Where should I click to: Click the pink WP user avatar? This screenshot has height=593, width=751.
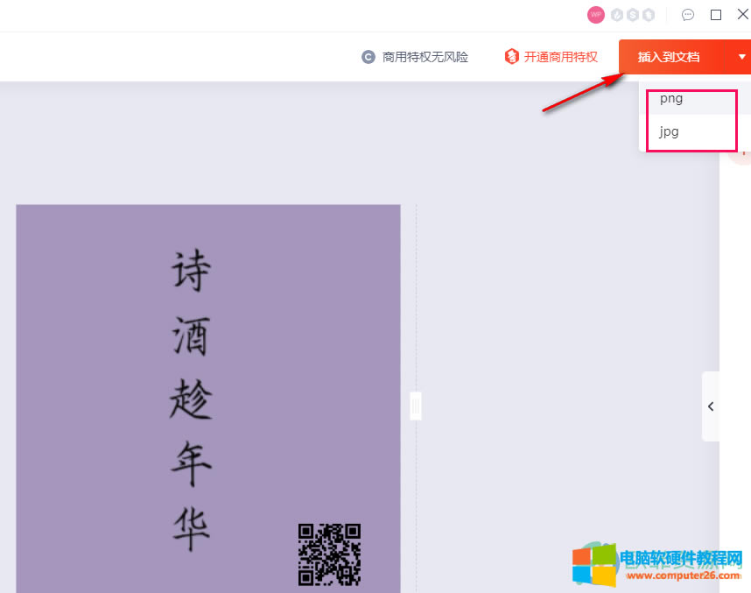tap(596, 15)
